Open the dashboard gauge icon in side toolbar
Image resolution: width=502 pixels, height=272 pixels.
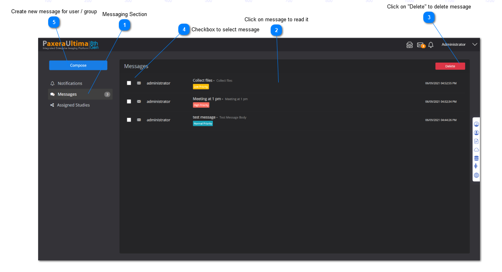click(476, 124)
